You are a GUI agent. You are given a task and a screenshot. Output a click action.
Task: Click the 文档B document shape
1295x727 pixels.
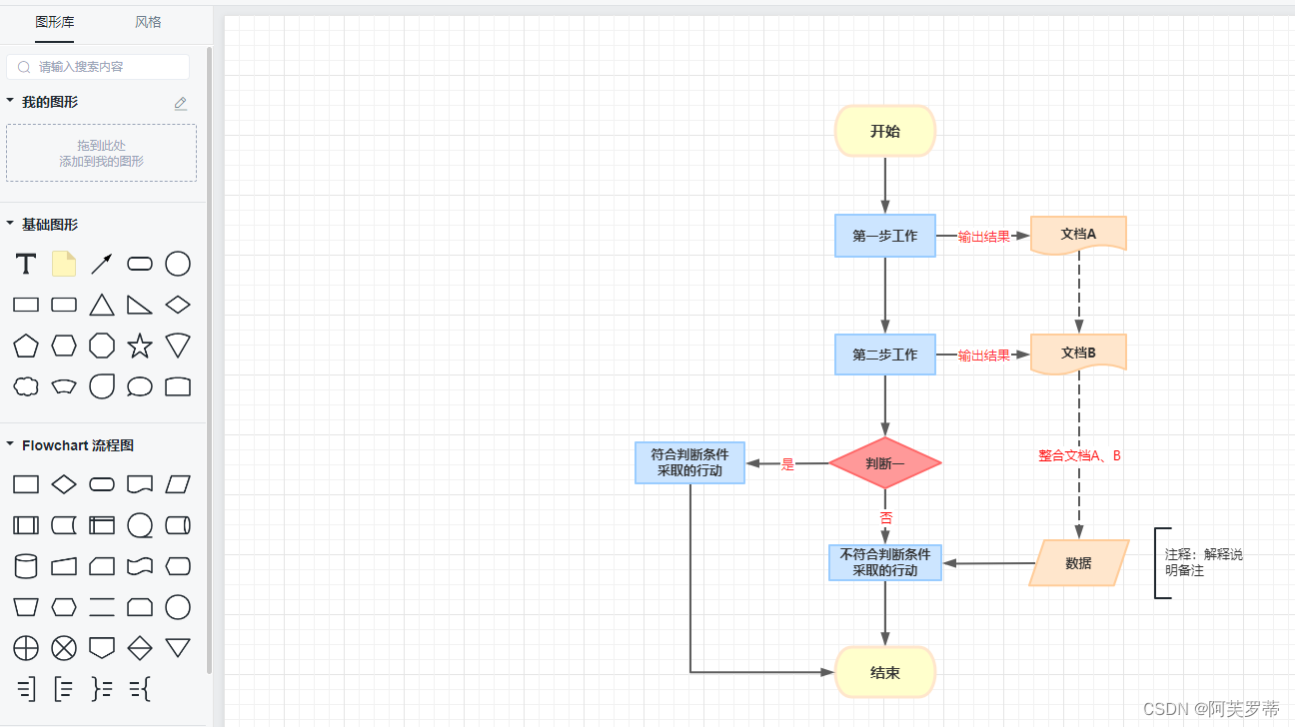point(1078,354)
